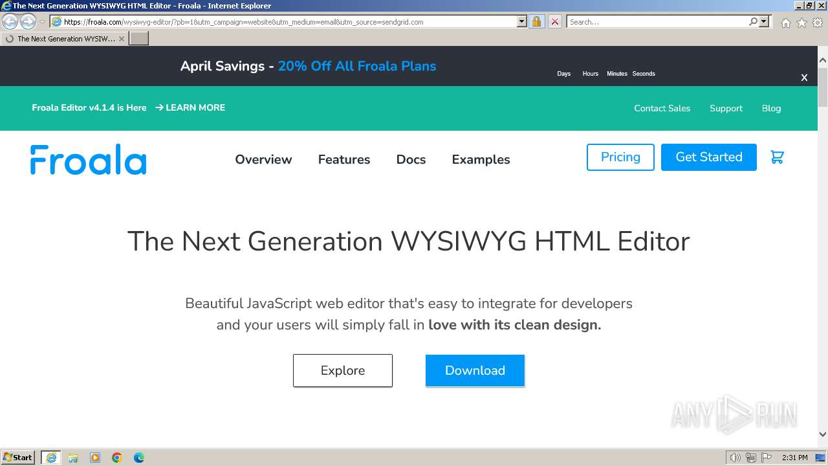Open the Overview menu
Viewport: 828px width, 466px height.
point(263,159)
